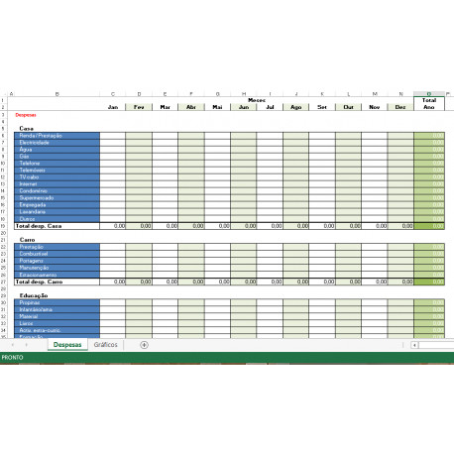Image resolution: width=454 pixels, height=454 pixels.
Task: Select the Supermercado expense label cell
Action: coord(57,198)
